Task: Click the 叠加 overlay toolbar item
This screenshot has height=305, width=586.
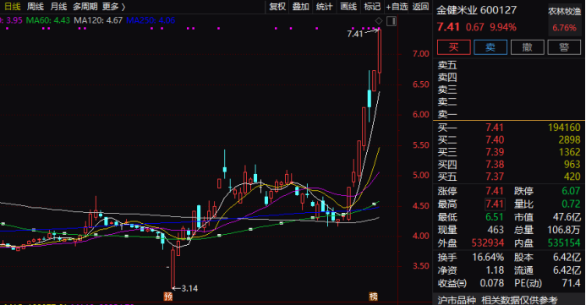Action: [301, 7]
